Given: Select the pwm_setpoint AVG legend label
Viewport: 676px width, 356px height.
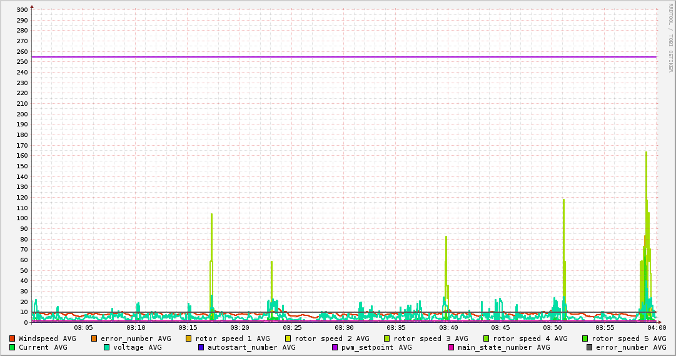Looking at the screenshot, I should coord(376,347).
